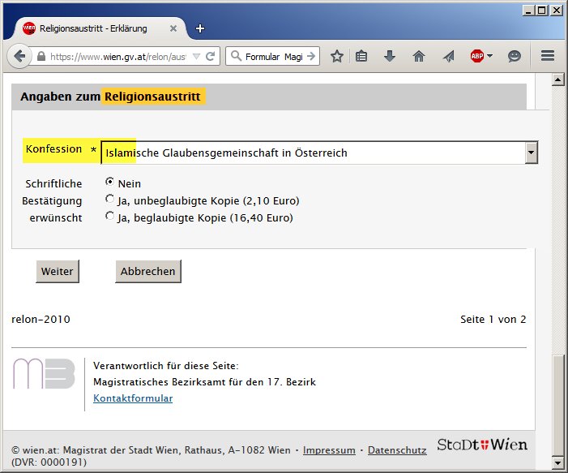Go to the home page icon
Image resolution: width=568 pixels, height=473 pixels.
click(419, 57)
